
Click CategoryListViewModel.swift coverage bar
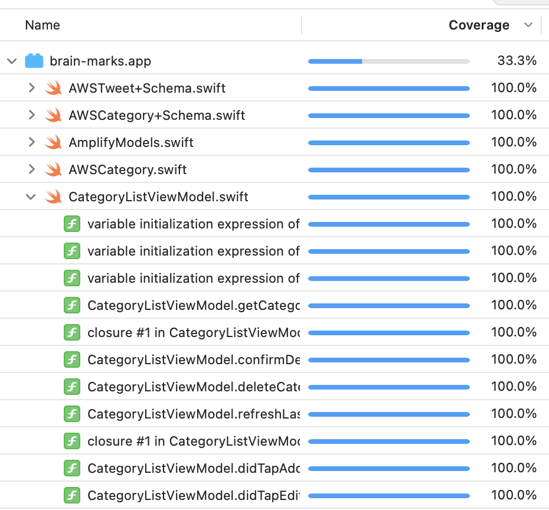388,197
